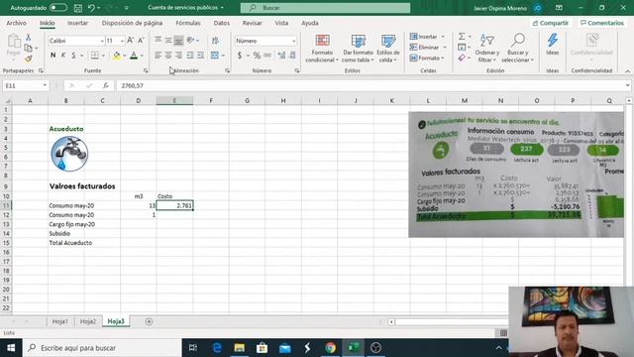Click the Fill down icon in Edición
Image resolution: width=634 pixels, height=357 pixels.
pyautogui.click(x=462, y=48)
